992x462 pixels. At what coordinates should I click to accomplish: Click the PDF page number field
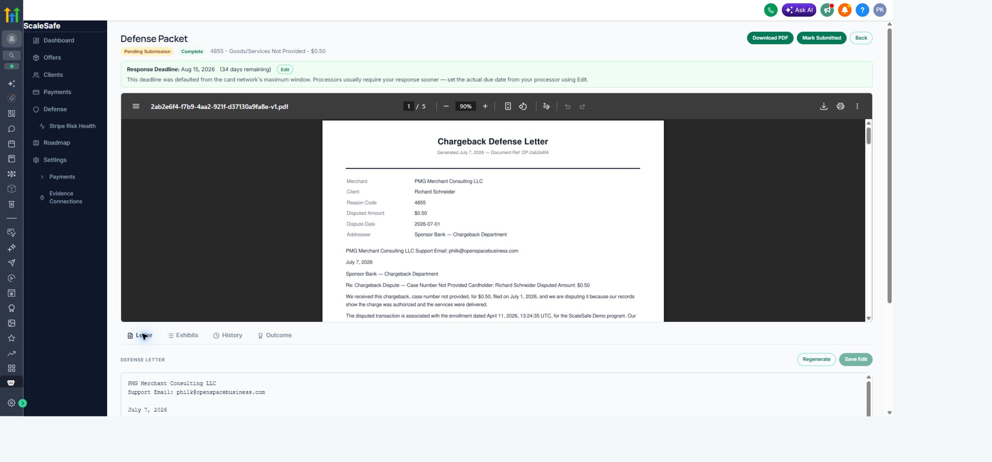(x=409, y=106)
